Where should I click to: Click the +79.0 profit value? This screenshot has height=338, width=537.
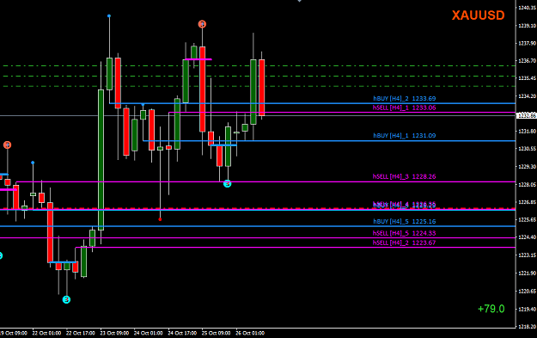pyautogui.click(x=491, y=309)
